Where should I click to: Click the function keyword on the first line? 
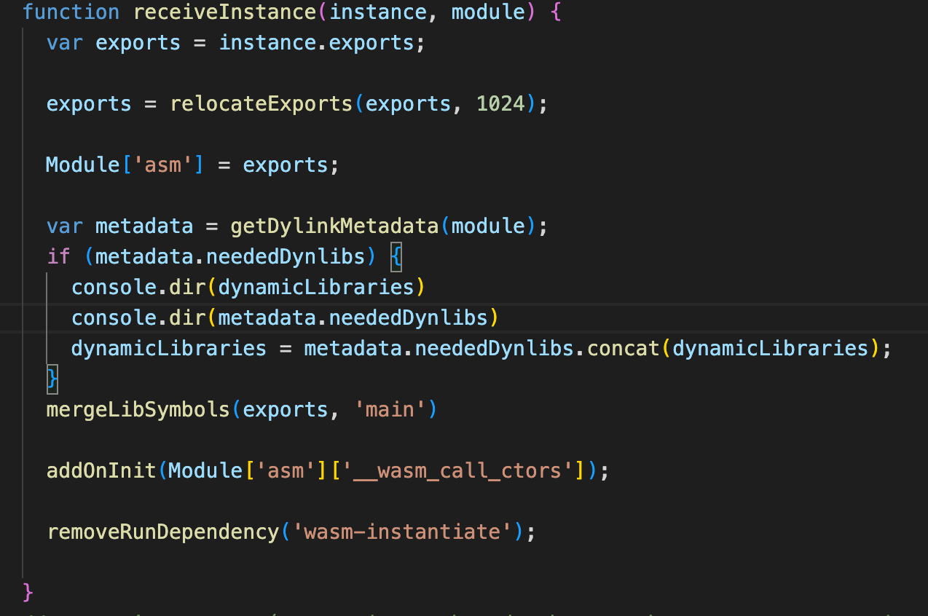coord(71,12)
